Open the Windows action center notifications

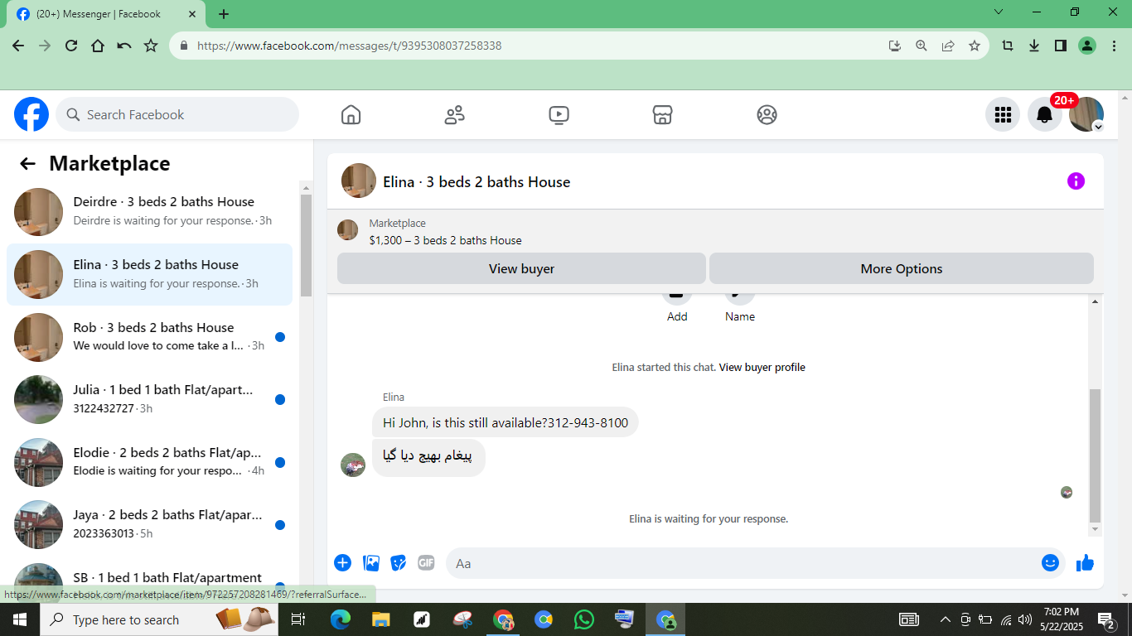1106,619
